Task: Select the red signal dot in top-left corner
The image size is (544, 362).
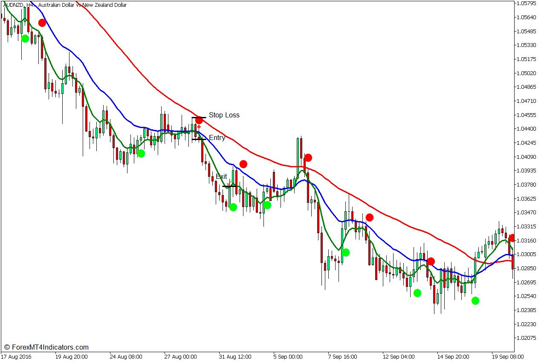Action: coord(42,23)
